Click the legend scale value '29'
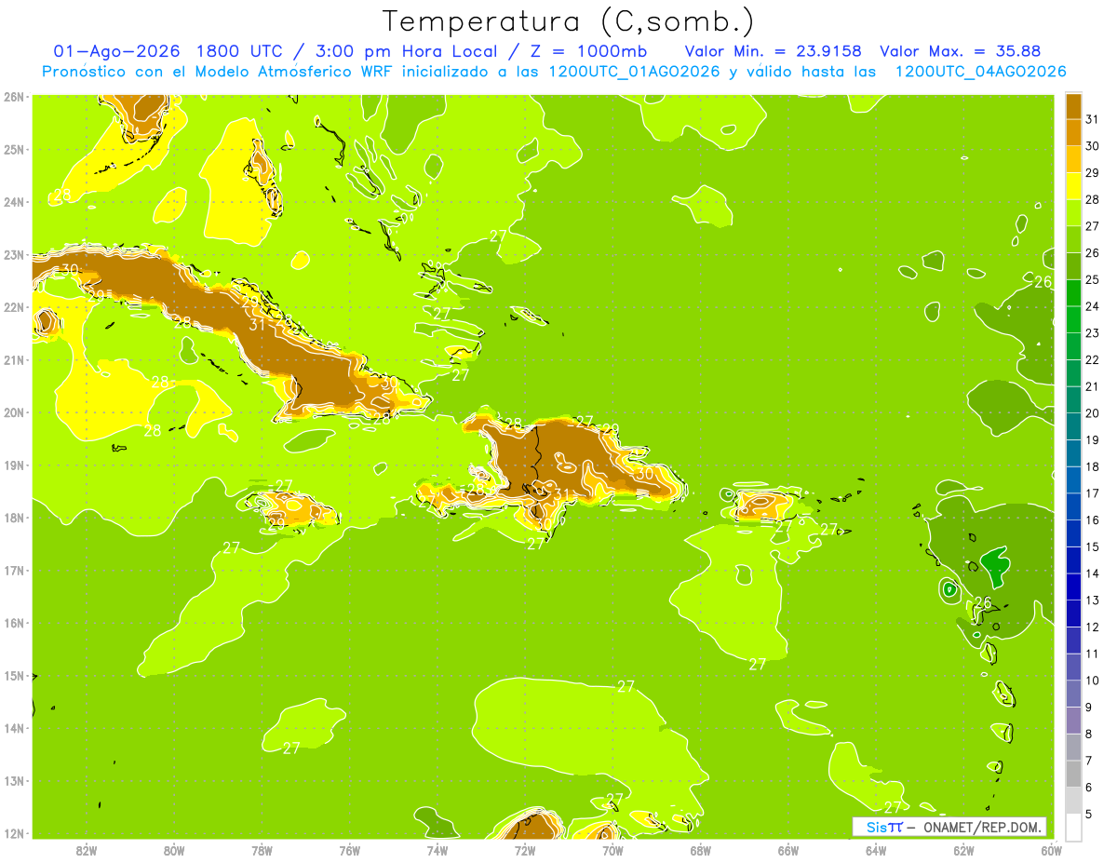 pos(1093,173)
